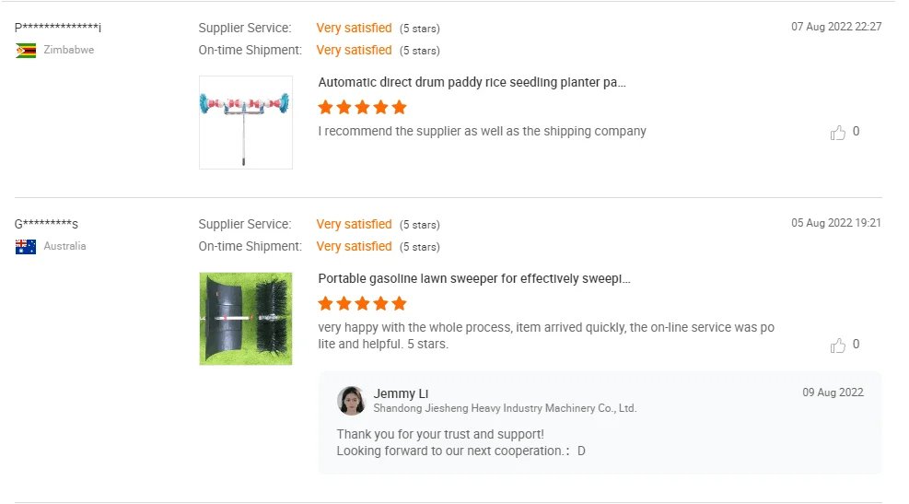The width and height of the screenshot is (909, 504).
Task: Click the G***s reviewer username
Action: (x=46, y=224)
